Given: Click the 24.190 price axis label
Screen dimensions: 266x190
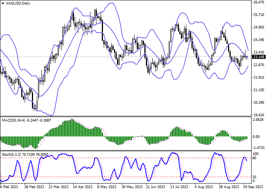Looking at the screenshot, I should pyautogui.click(x=258, y=40).
